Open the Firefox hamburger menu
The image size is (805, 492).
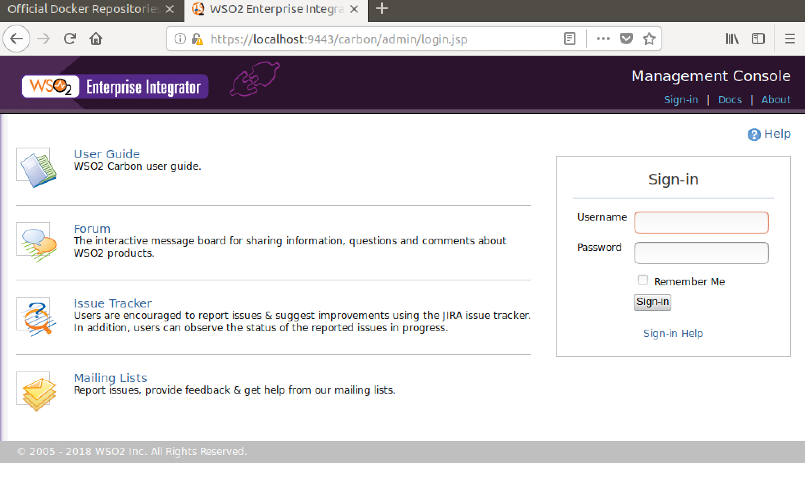pos(790,39)
